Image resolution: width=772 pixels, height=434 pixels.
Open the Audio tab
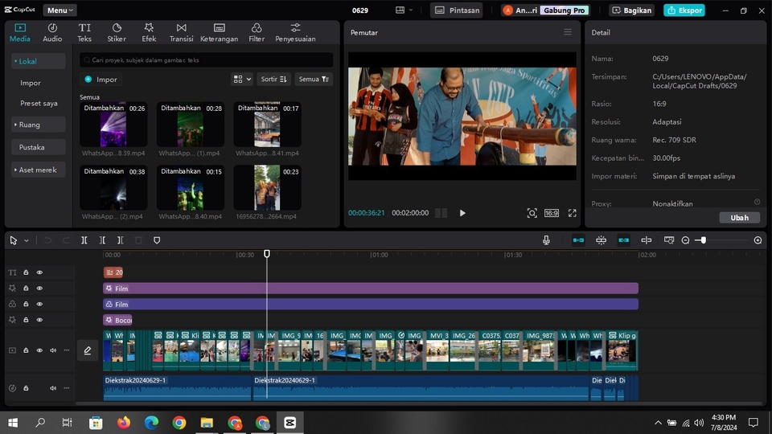click(x=52, y=32)
